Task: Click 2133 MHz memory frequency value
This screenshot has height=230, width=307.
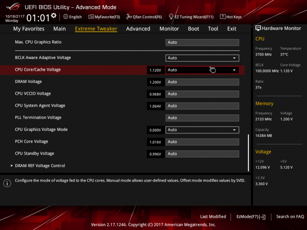Action: [264, 119]
